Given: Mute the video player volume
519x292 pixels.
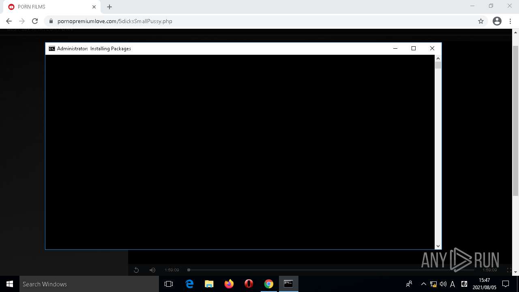Looking at the screenshot, I should 152,270.
